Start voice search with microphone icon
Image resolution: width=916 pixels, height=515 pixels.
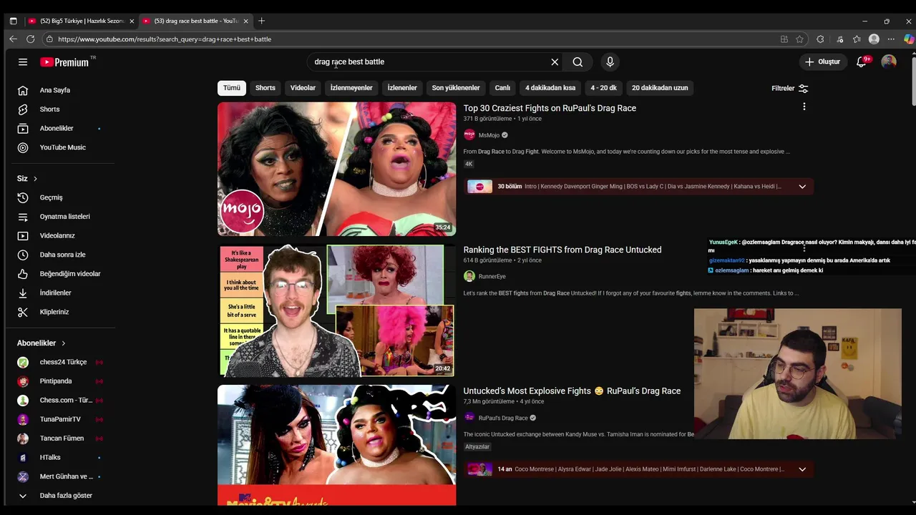pyautogui.click(x=610, y=62)
